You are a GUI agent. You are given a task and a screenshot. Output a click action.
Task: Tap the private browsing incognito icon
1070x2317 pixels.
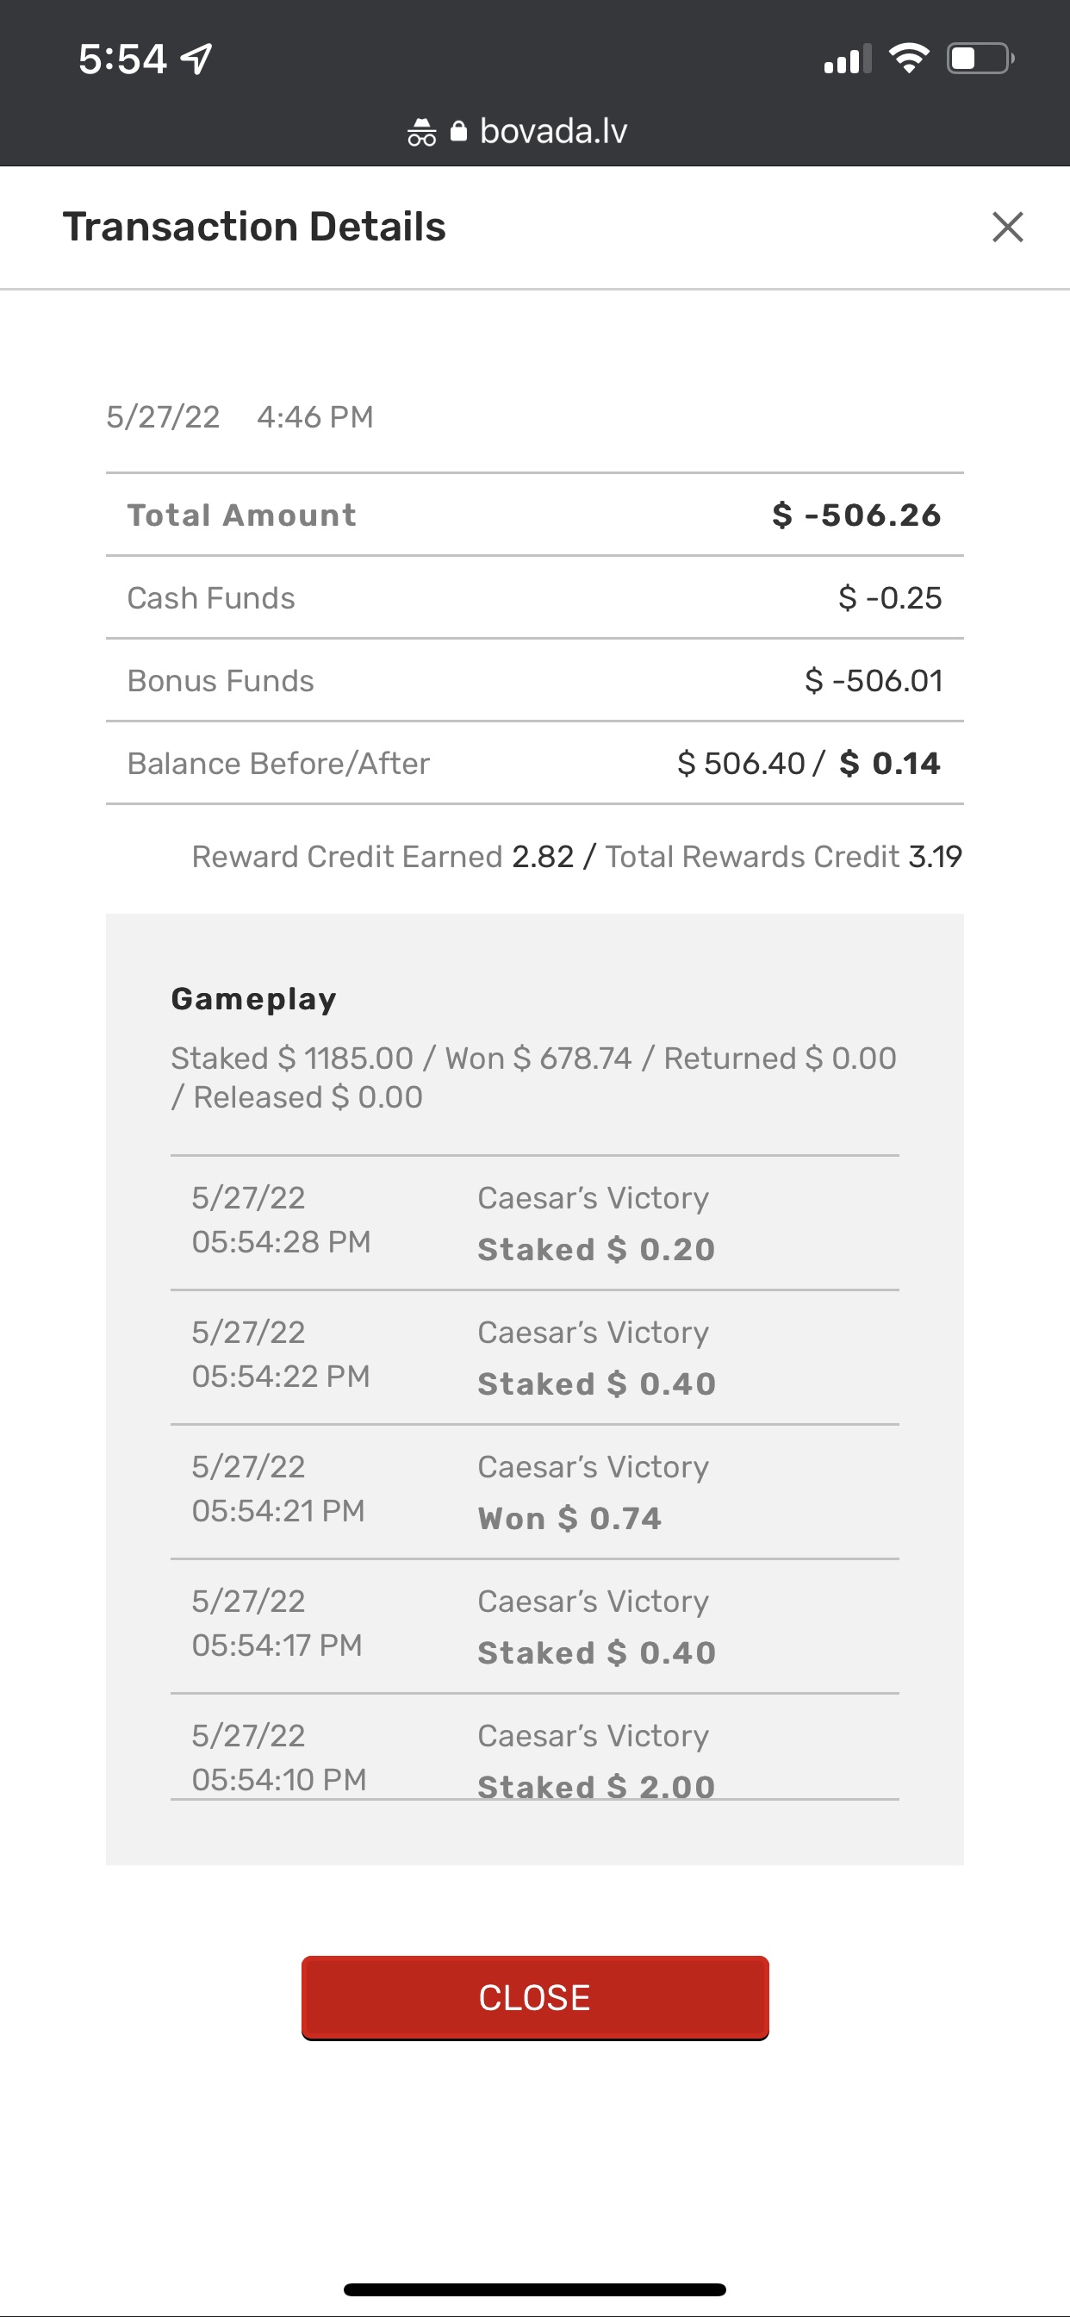[x=421, y=132]
